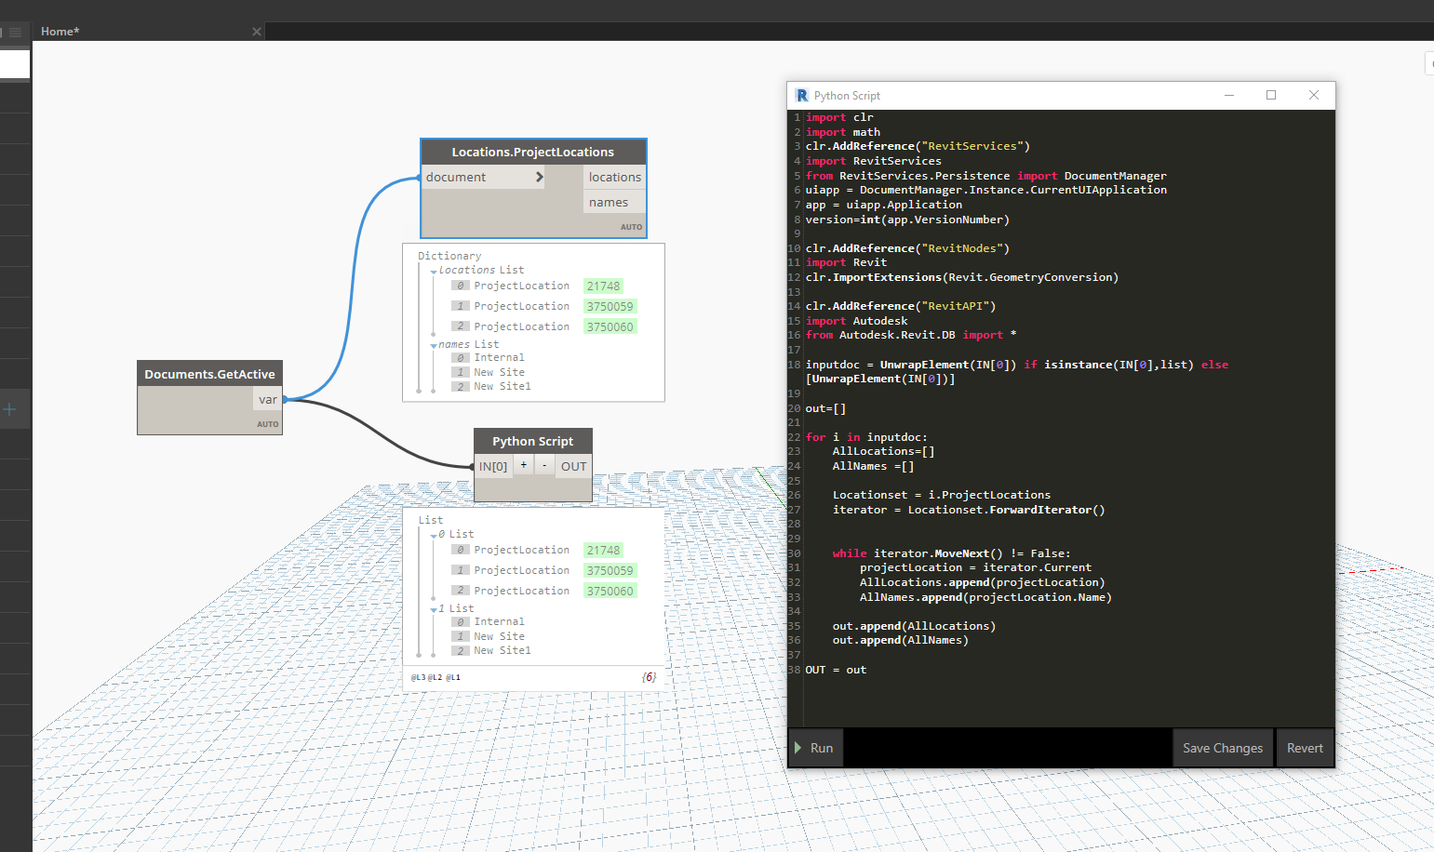Run the Python script
Image resolution: width=1434 pixels, height=852 pixels.
pos(815,748)
